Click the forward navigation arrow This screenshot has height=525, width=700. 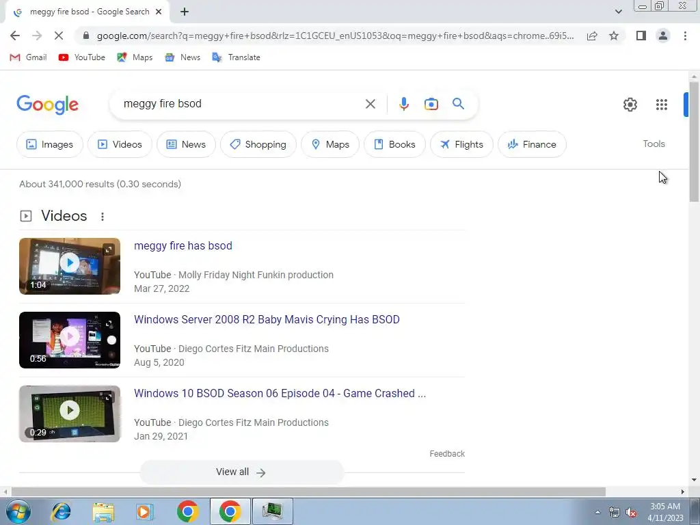coord(37,36)
